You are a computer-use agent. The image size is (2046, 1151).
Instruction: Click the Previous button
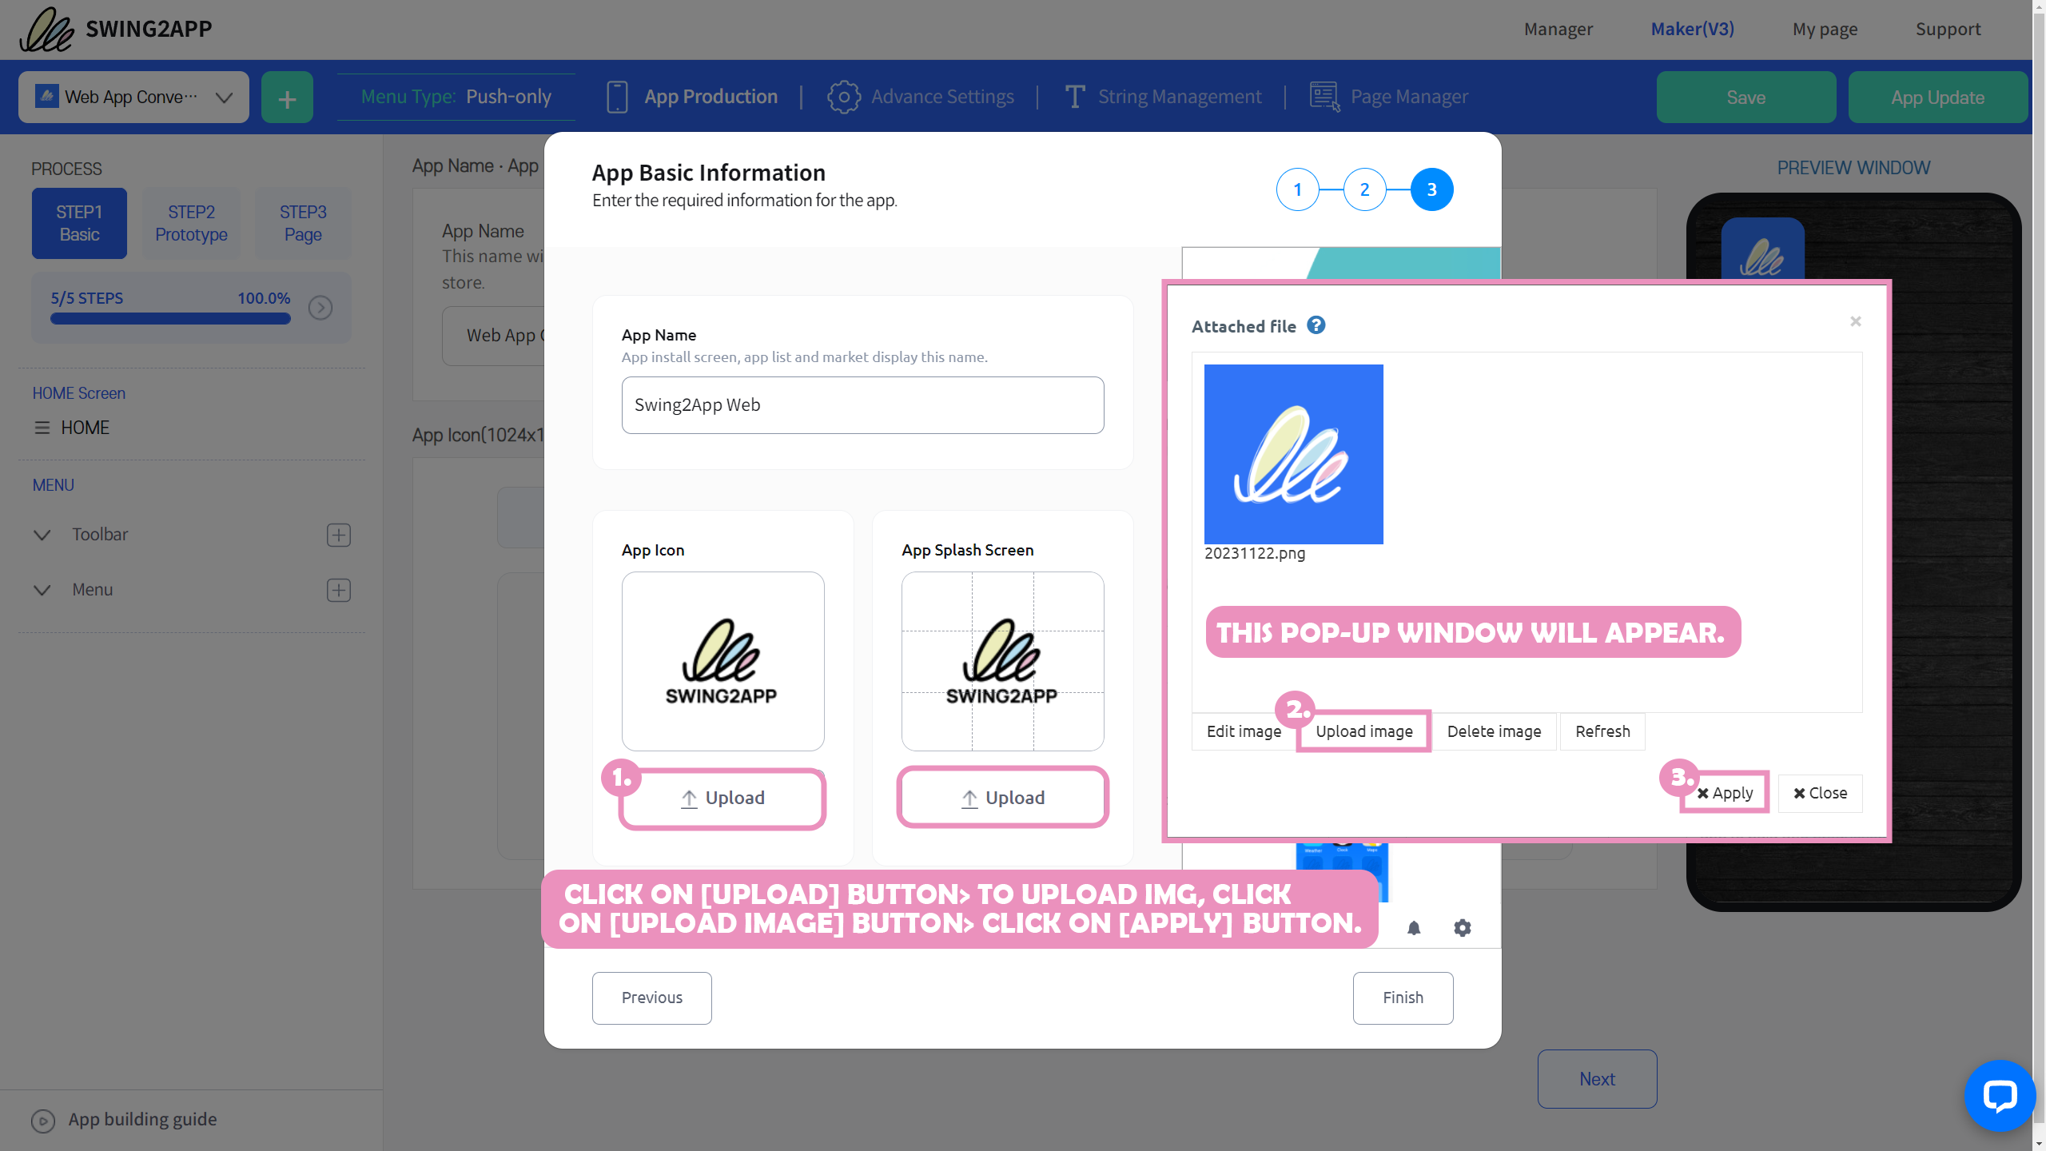tap(651, 998)
